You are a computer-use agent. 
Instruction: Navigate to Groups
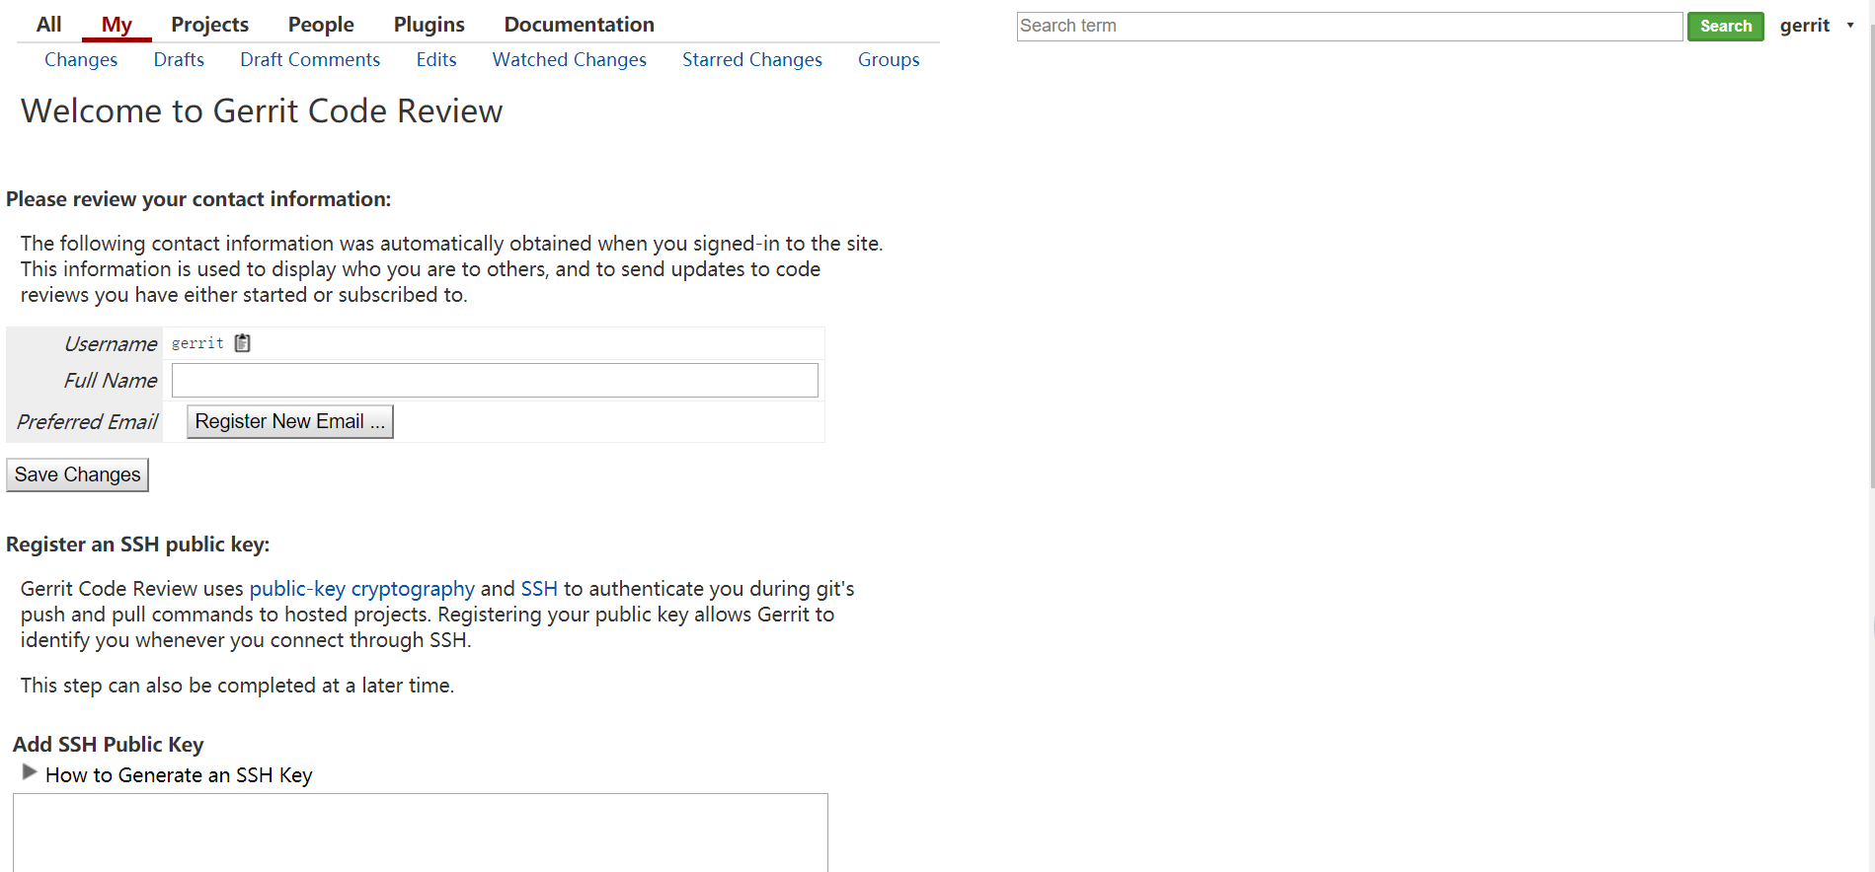tap(888, 60)
